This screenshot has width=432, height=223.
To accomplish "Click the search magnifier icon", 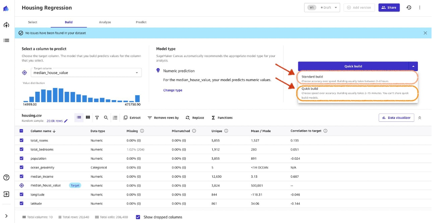I will [x=106, y=117].
